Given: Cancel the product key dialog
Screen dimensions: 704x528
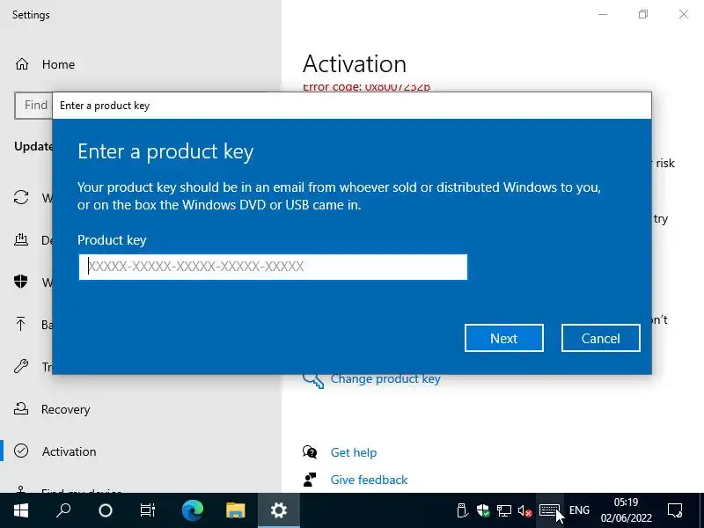Looking at the screenshot, I should tap(601, 338).
